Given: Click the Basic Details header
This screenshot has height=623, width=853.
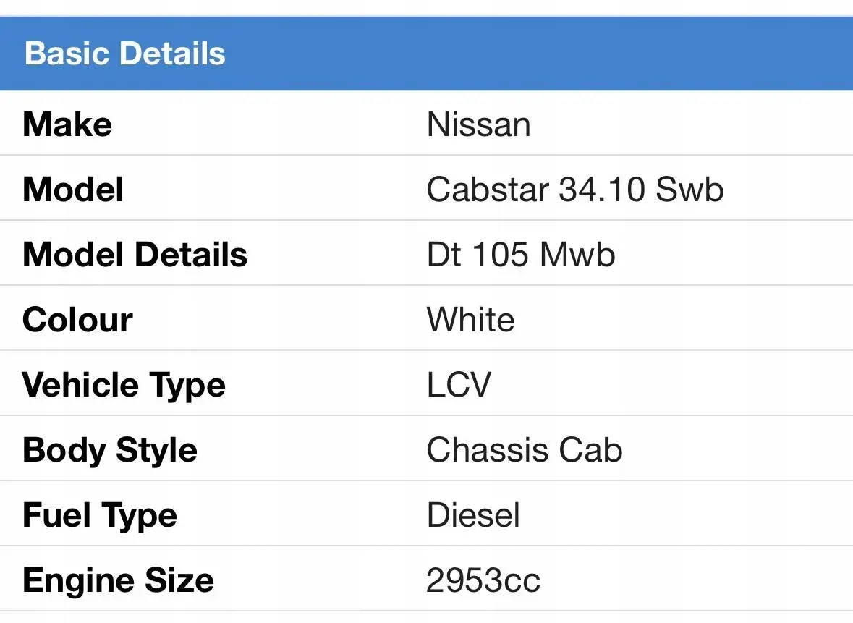Looking at the screenshot, I should tap(124, 54).
